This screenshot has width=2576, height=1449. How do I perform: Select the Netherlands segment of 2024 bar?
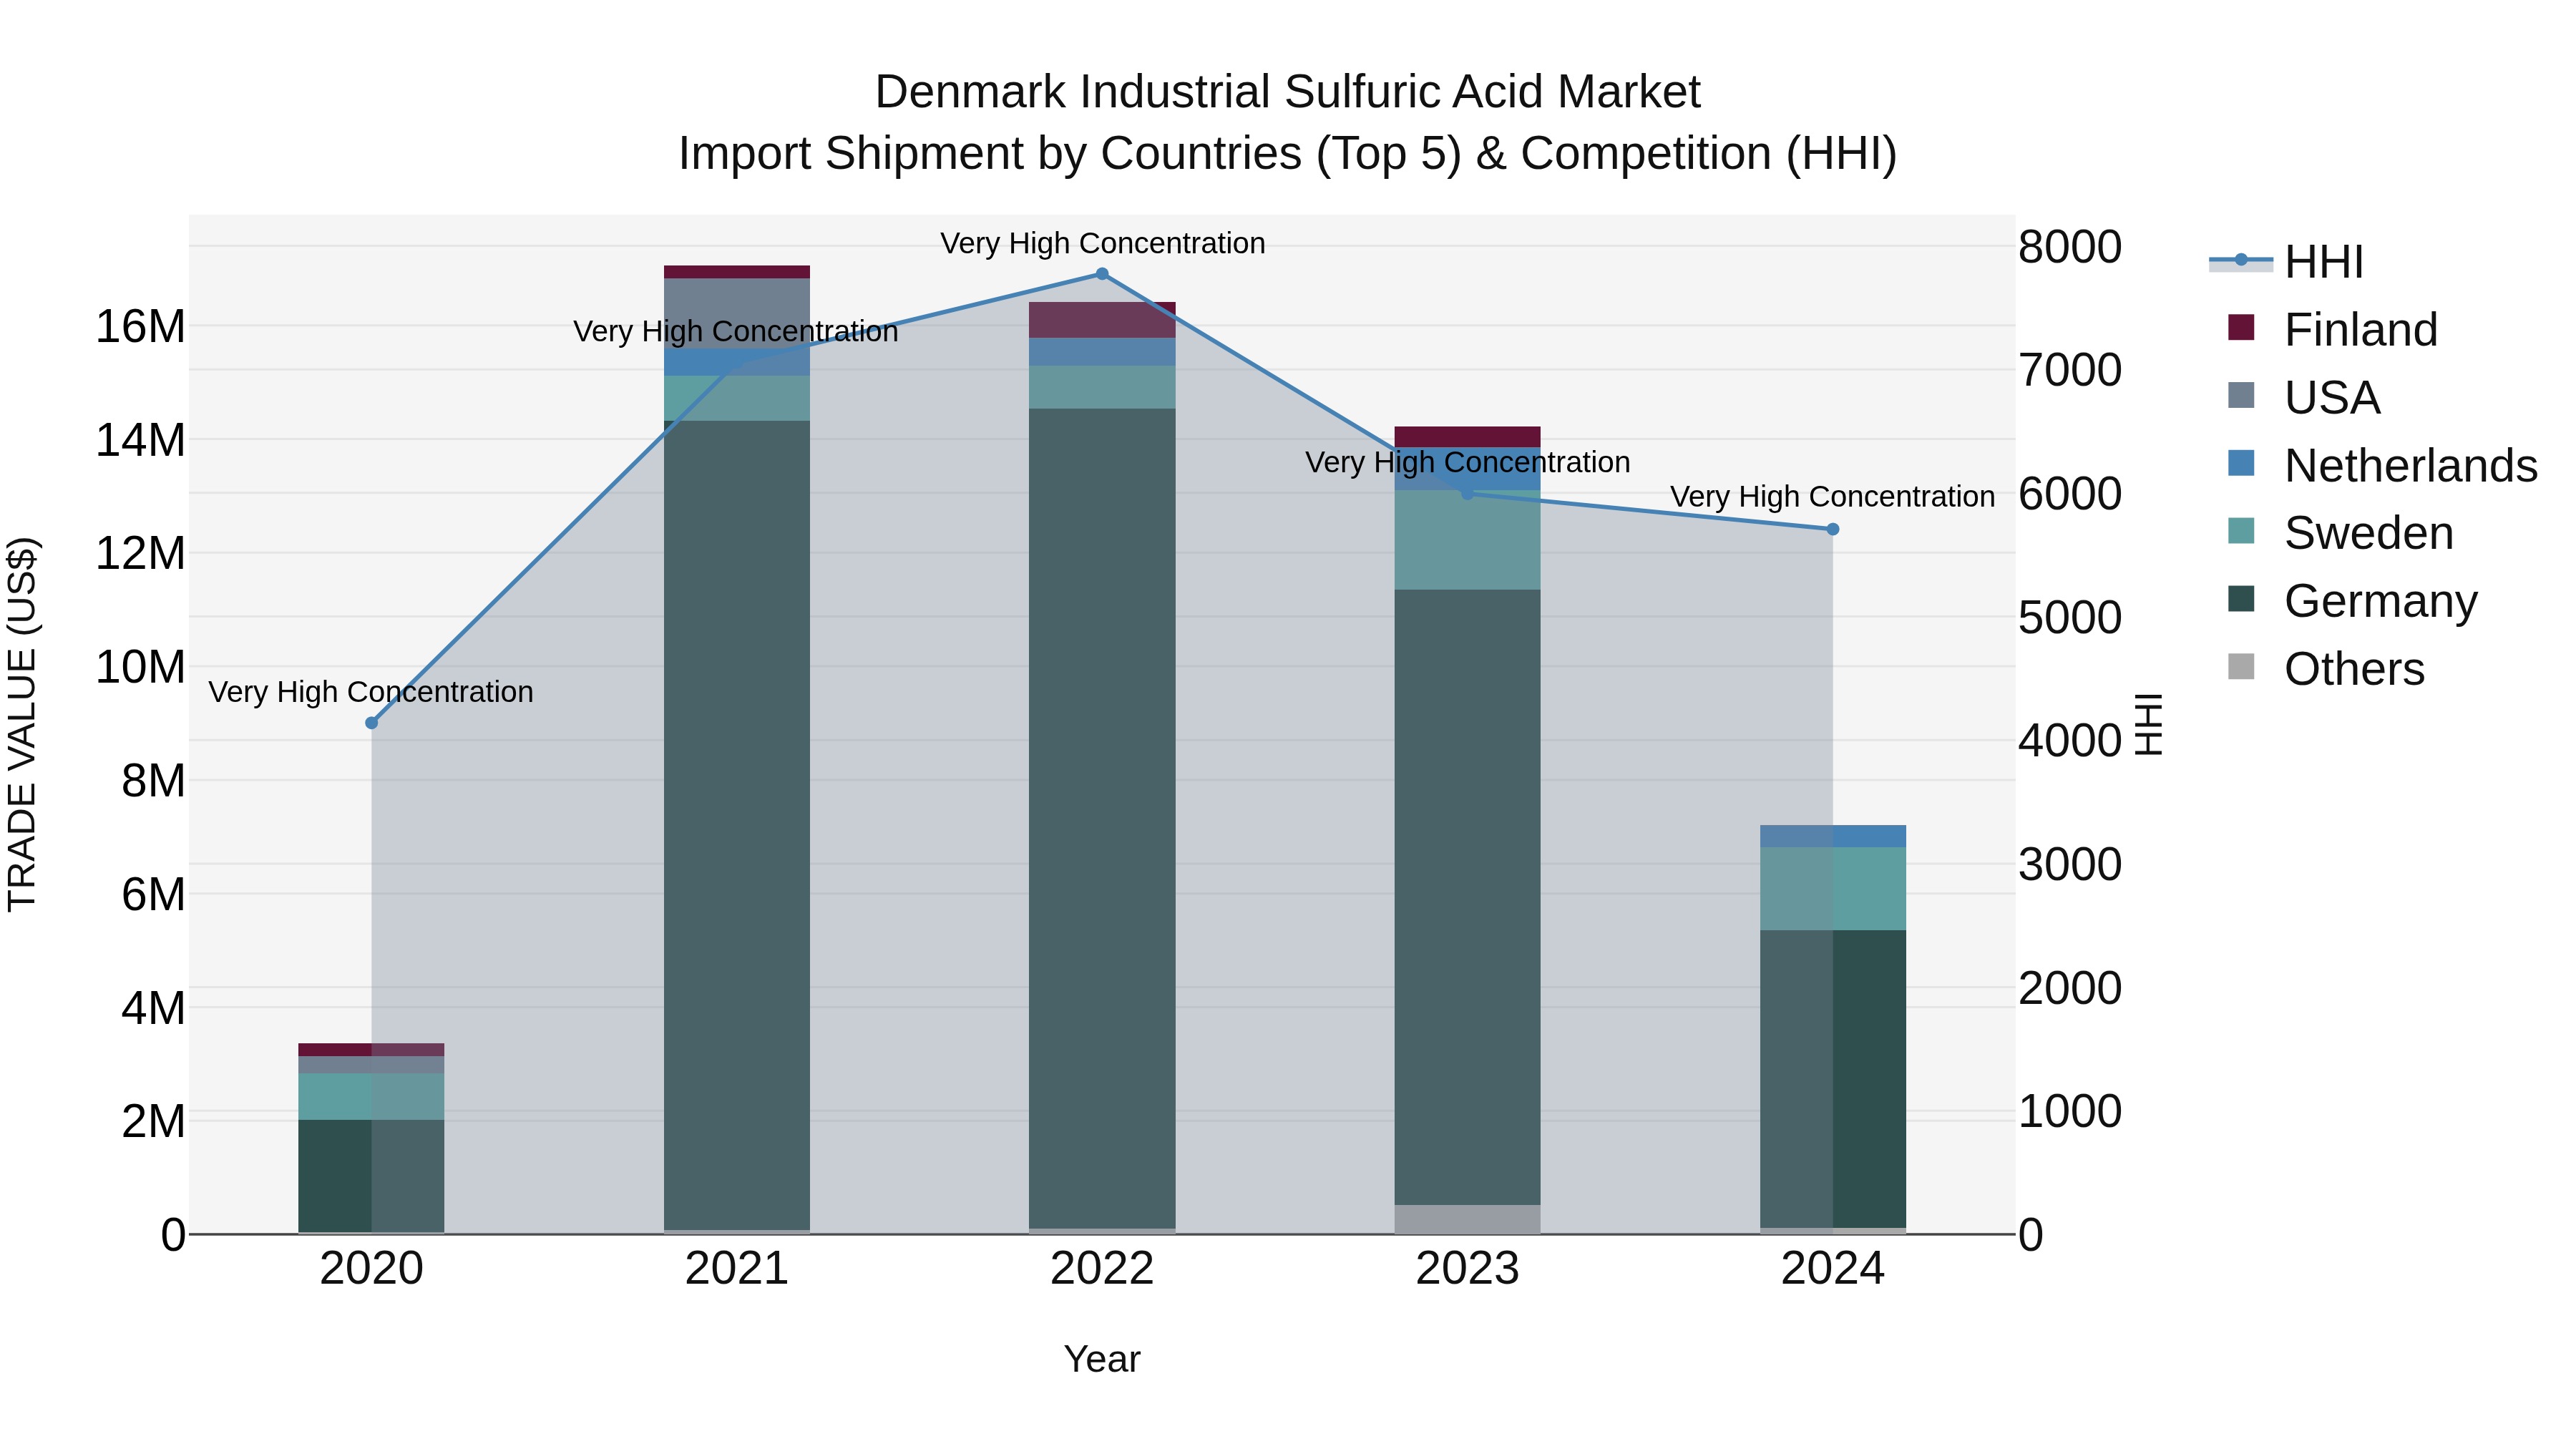(x=1833, y=836)
